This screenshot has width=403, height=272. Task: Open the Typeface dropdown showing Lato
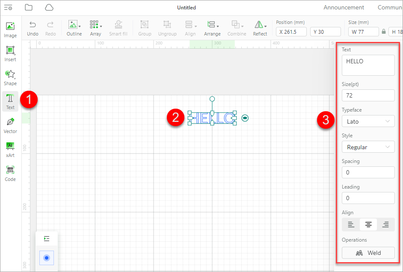(x=368, y=121)
